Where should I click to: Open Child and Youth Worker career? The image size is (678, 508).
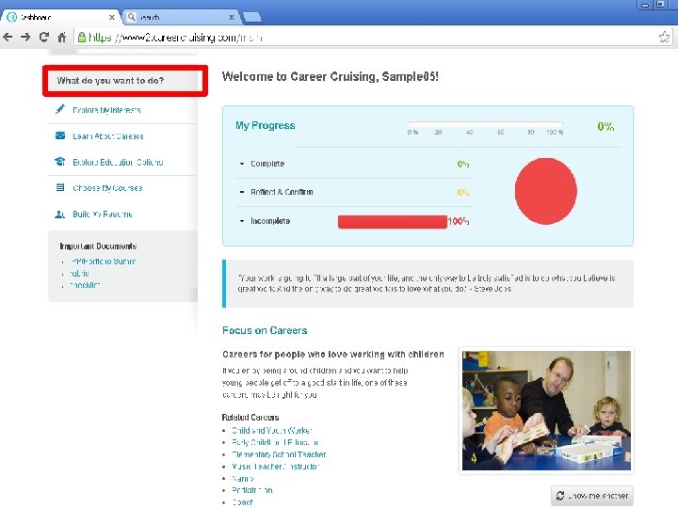pyautogui.click(x=271, y=430)
